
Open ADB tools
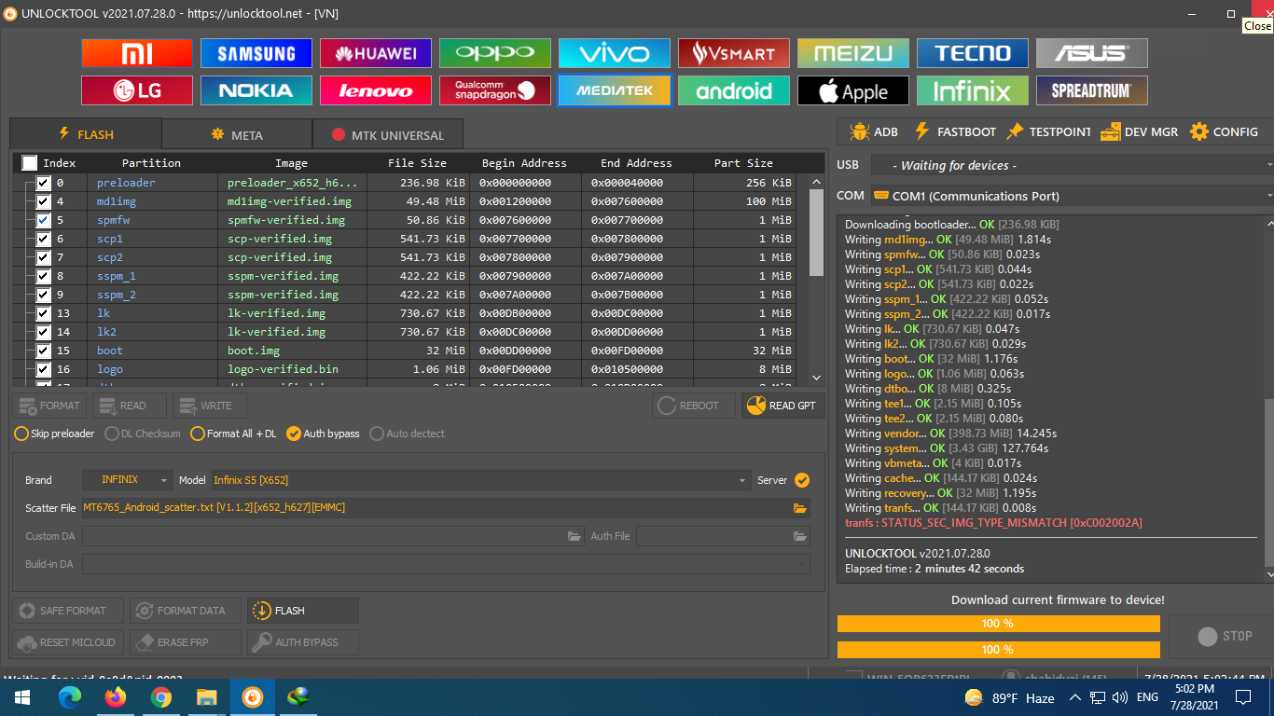pyautogui.click(x=874, y=131)
